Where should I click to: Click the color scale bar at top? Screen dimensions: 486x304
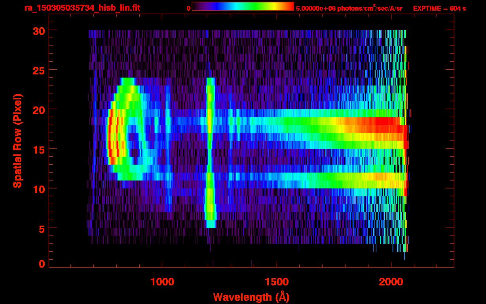coord(243,6)
